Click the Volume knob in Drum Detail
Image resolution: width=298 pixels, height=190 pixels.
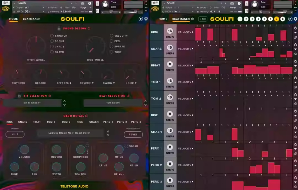coord(24,150)
